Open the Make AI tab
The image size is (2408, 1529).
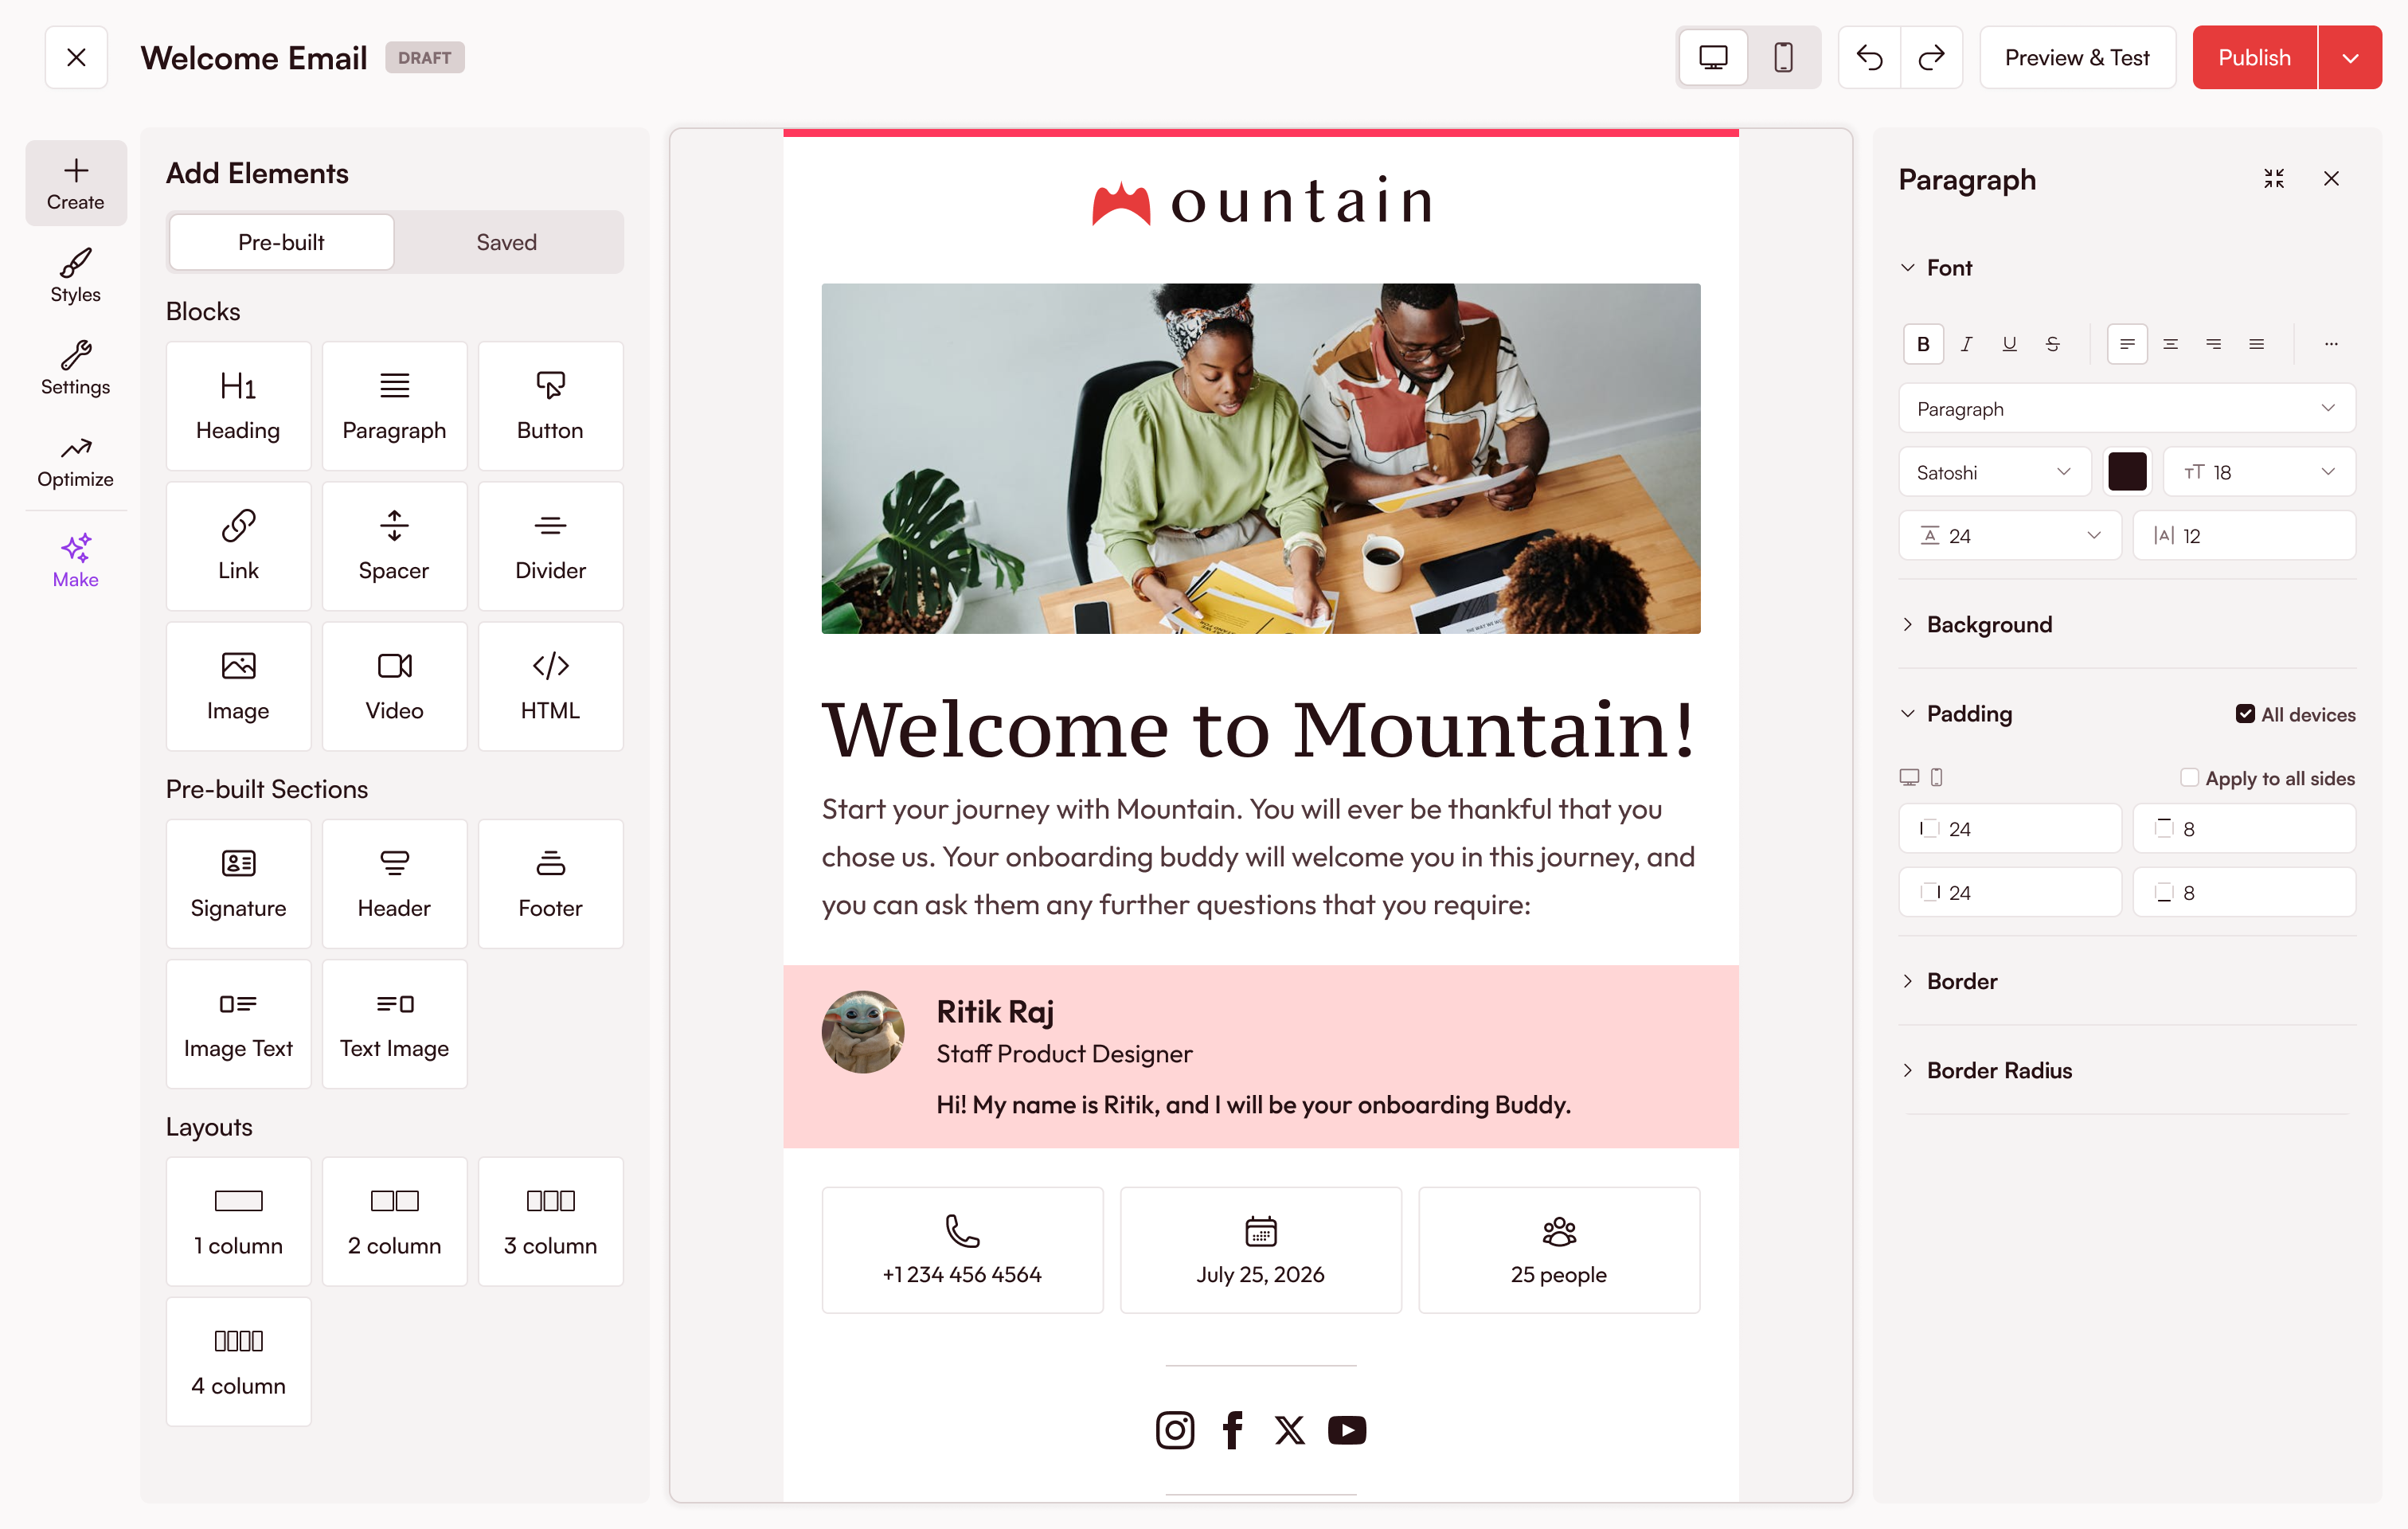pyautogui.click(x=76, y=560)
